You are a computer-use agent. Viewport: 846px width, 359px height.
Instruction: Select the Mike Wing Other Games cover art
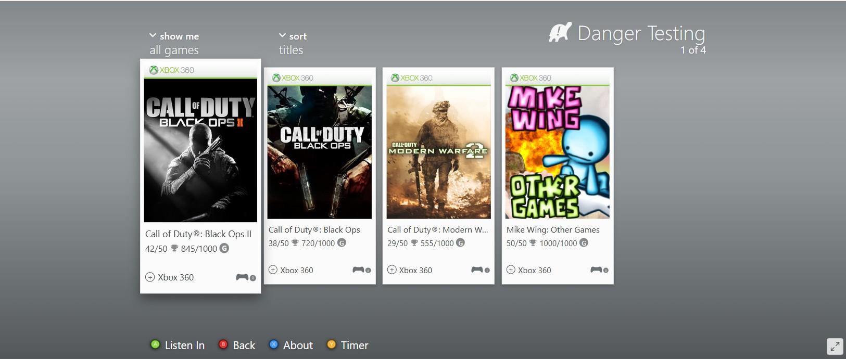(558, 152)
